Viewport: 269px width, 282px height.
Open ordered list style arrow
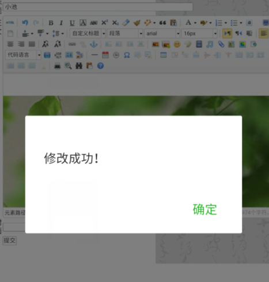(x=226, y=23)
